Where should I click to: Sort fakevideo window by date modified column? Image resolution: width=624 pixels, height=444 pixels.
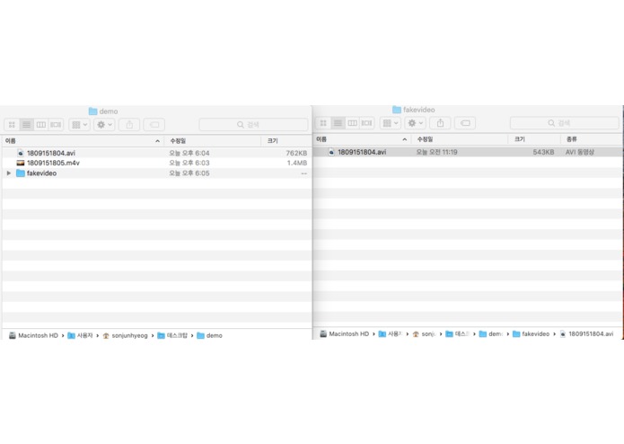(x=460, y=139)
